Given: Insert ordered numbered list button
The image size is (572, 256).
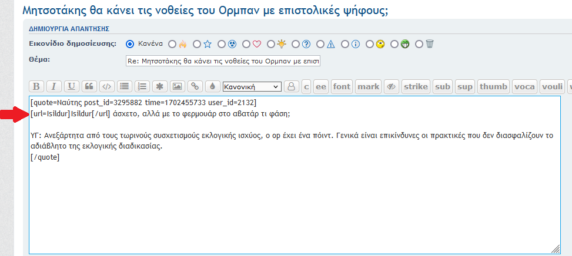Looking at the screenshot, I should pos(142,86).
